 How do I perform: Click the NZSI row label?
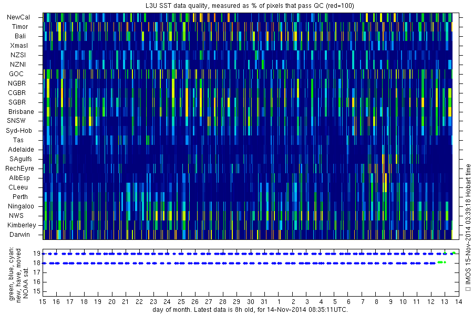click(x=18, y=55)
